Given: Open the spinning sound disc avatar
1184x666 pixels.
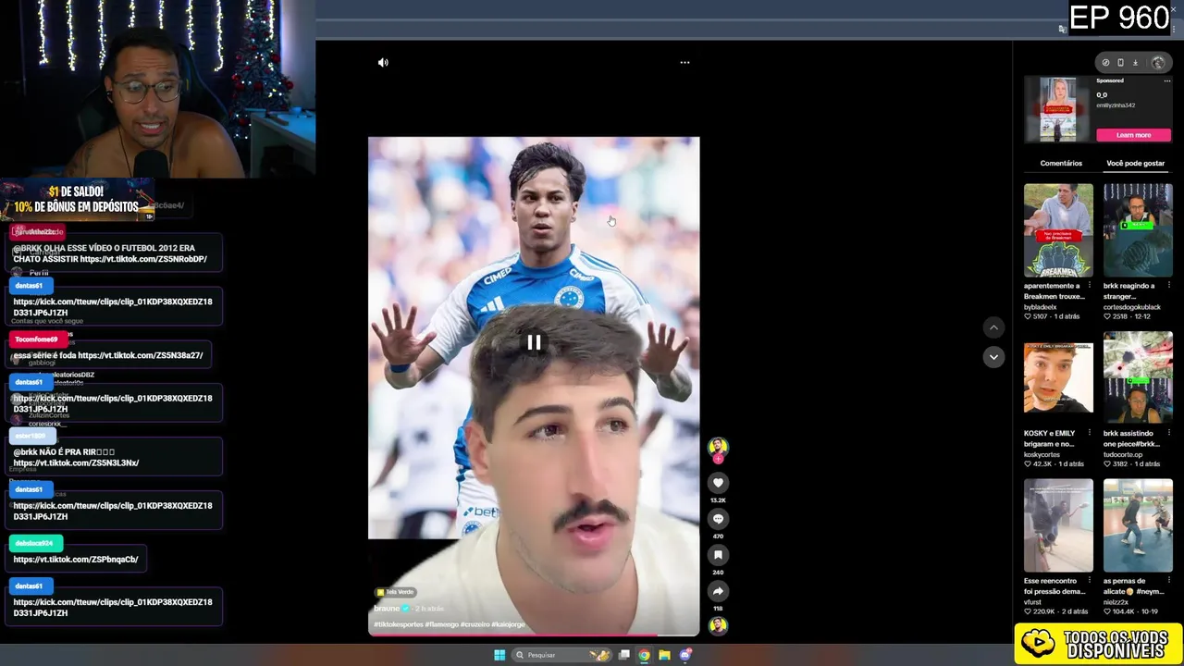Looking at the screenshot, I should 718,626.
